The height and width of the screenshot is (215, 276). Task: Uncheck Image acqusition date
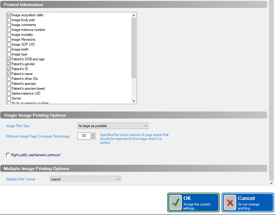pyautogui.click(x=9, y=15)
